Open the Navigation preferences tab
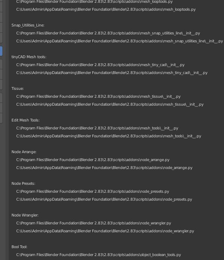The image size is (224, 260). [x=1, y=74]
